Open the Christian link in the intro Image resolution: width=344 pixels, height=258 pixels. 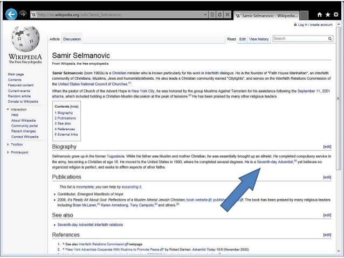point(119,73)
